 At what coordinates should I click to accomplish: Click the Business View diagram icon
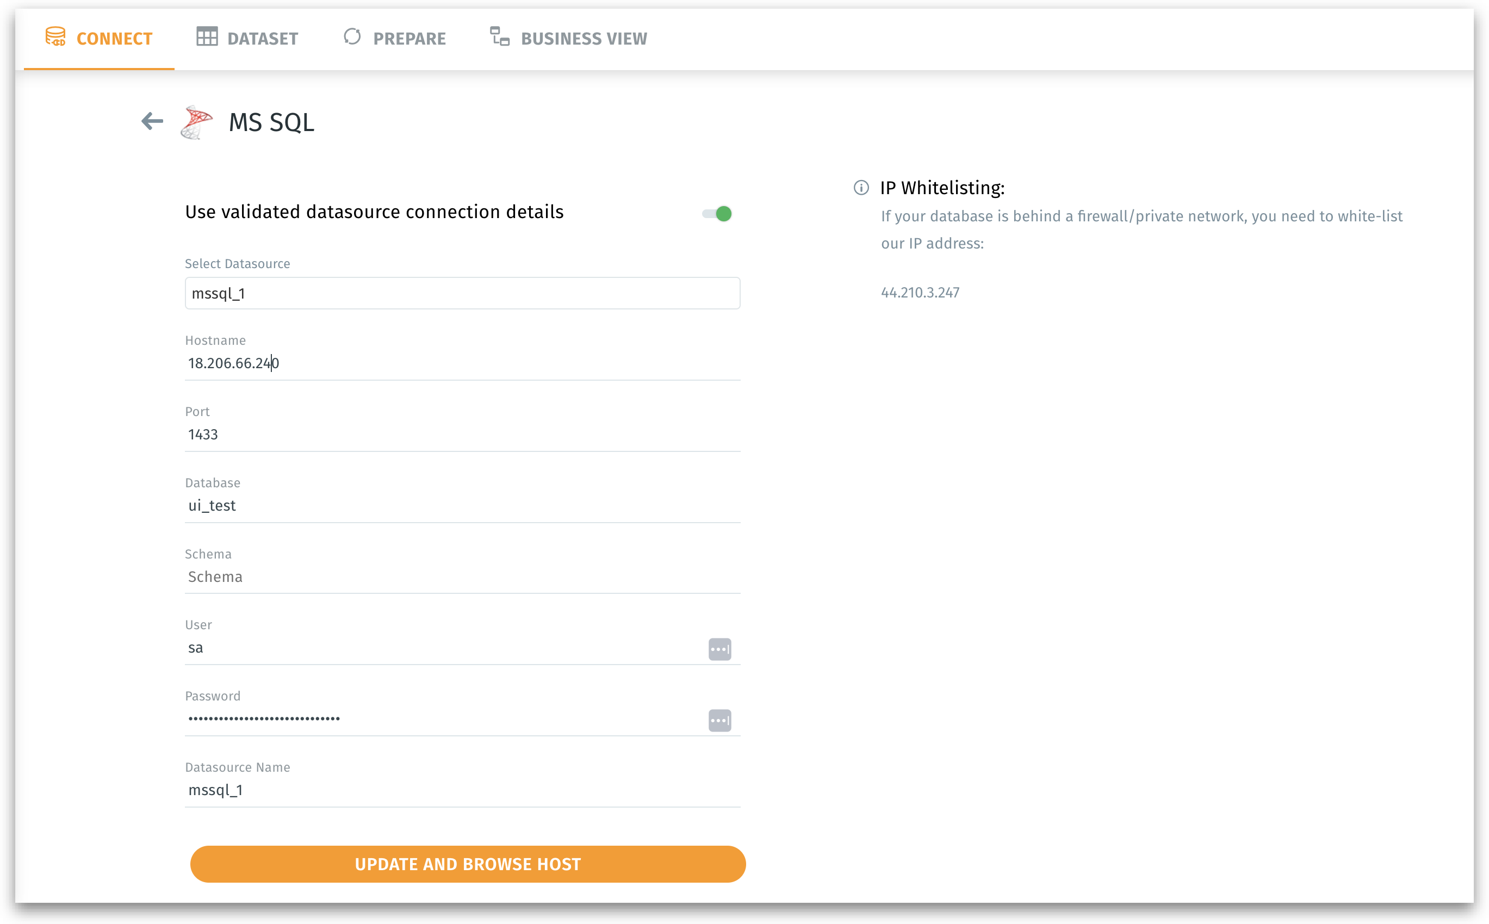pos(500,36)
